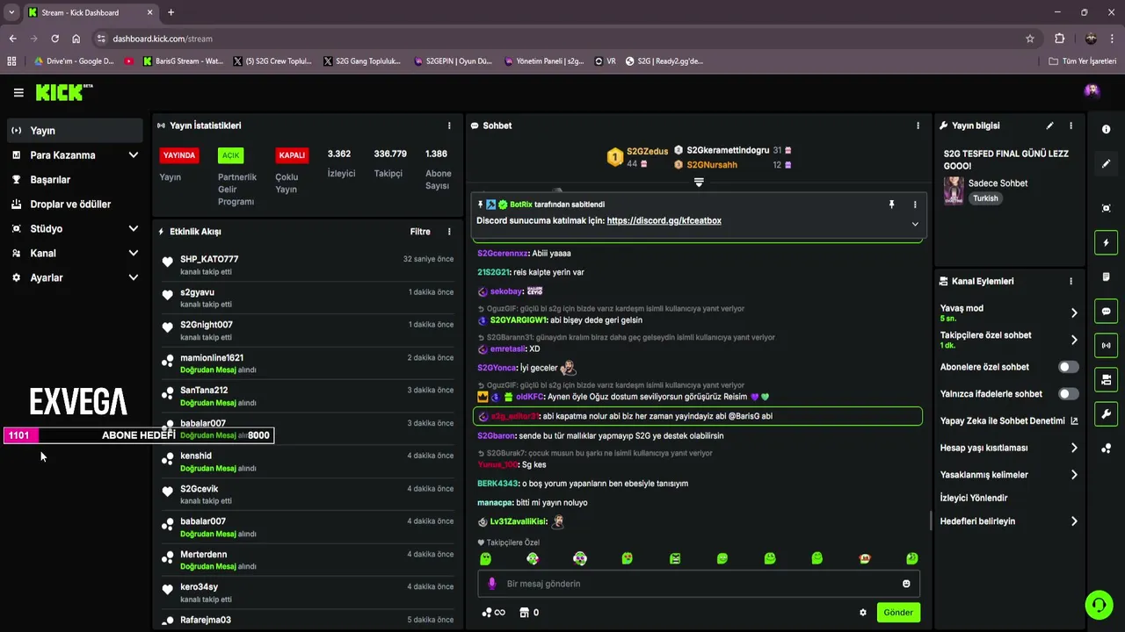Open options menu of pinned BotRix message
Viewport: 1125px width, 632px height.
coord(915,205)
